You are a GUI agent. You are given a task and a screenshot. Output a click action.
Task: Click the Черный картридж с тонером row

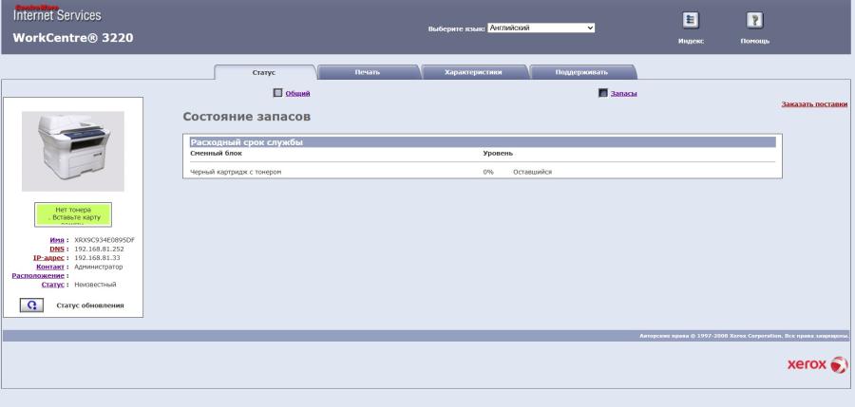[483, 172]
